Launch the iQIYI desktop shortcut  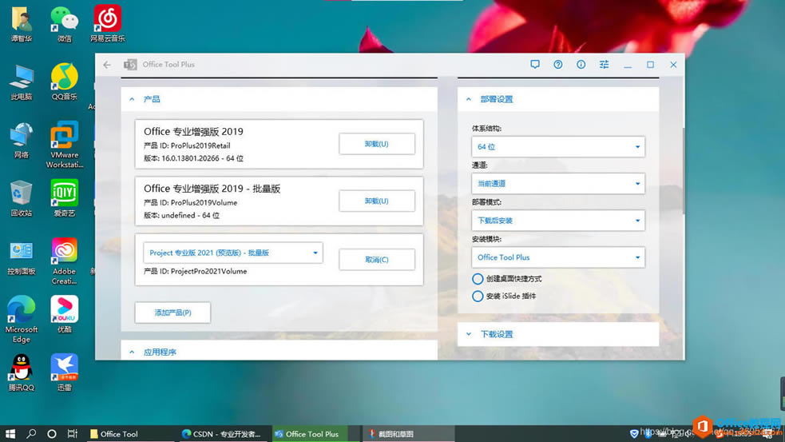point(65,197)
